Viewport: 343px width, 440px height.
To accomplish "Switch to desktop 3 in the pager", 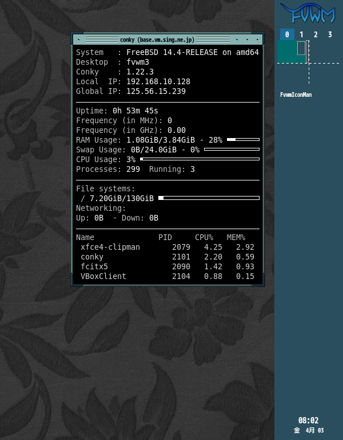I will (x=330, y=34).
